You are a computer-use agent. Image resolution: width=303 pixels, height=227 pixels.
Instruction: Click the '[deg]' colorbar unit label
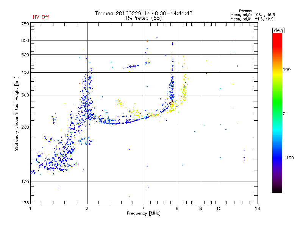(278, 30)
